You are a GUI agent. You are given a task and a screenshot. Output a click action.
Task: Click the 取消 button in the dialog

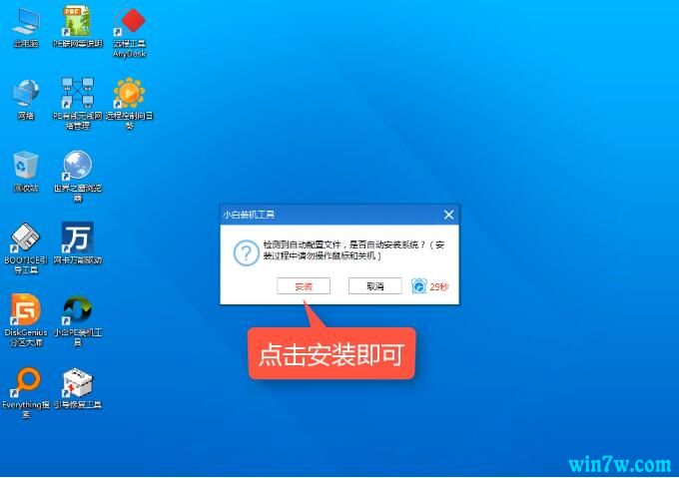click(x=375, y=286)
